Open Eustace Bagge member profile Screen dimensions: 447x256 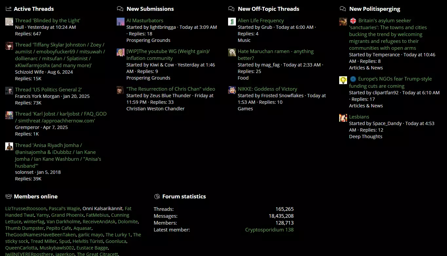point(92,248)
